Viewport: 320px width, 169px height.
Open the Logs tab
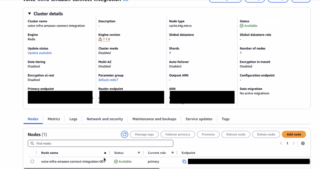click(x=73, y=119)
